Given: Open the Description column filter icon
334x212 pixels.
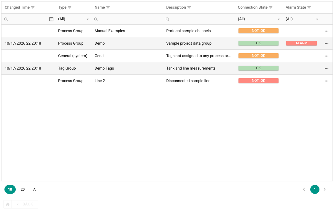Looking at the screenshot, I should coord(189,7).
